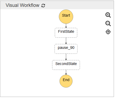Click the arrow from Start to FirstState

point(66,26)
